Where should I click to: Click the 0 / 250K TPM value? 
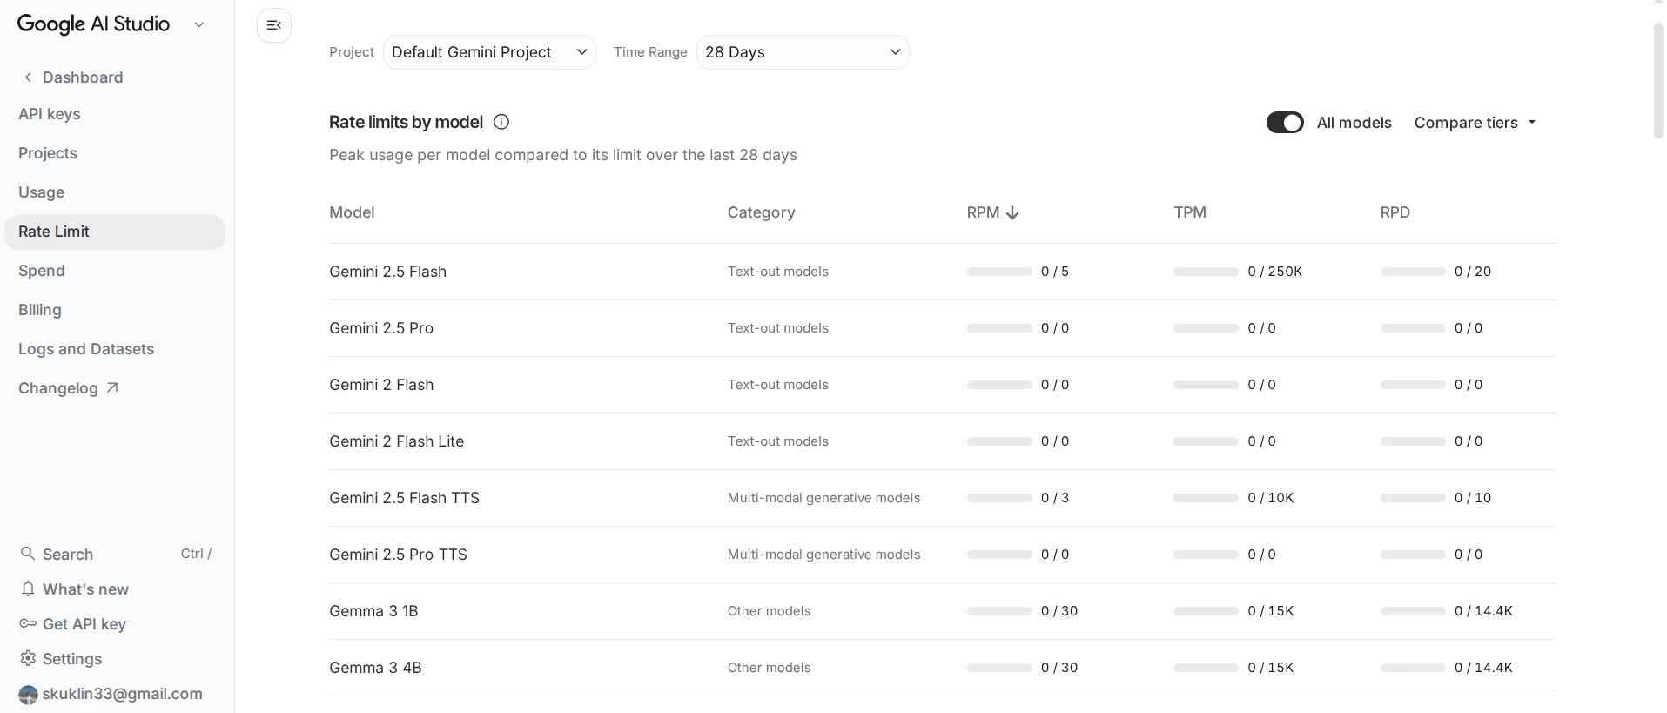click(1274, 272)
